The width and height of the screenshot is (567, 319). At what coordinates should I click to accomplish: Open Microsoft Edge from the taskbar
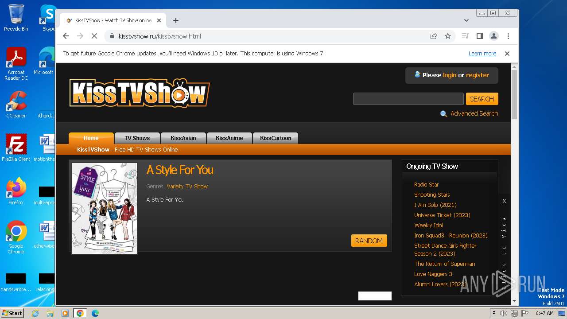(x=95, y=313)
